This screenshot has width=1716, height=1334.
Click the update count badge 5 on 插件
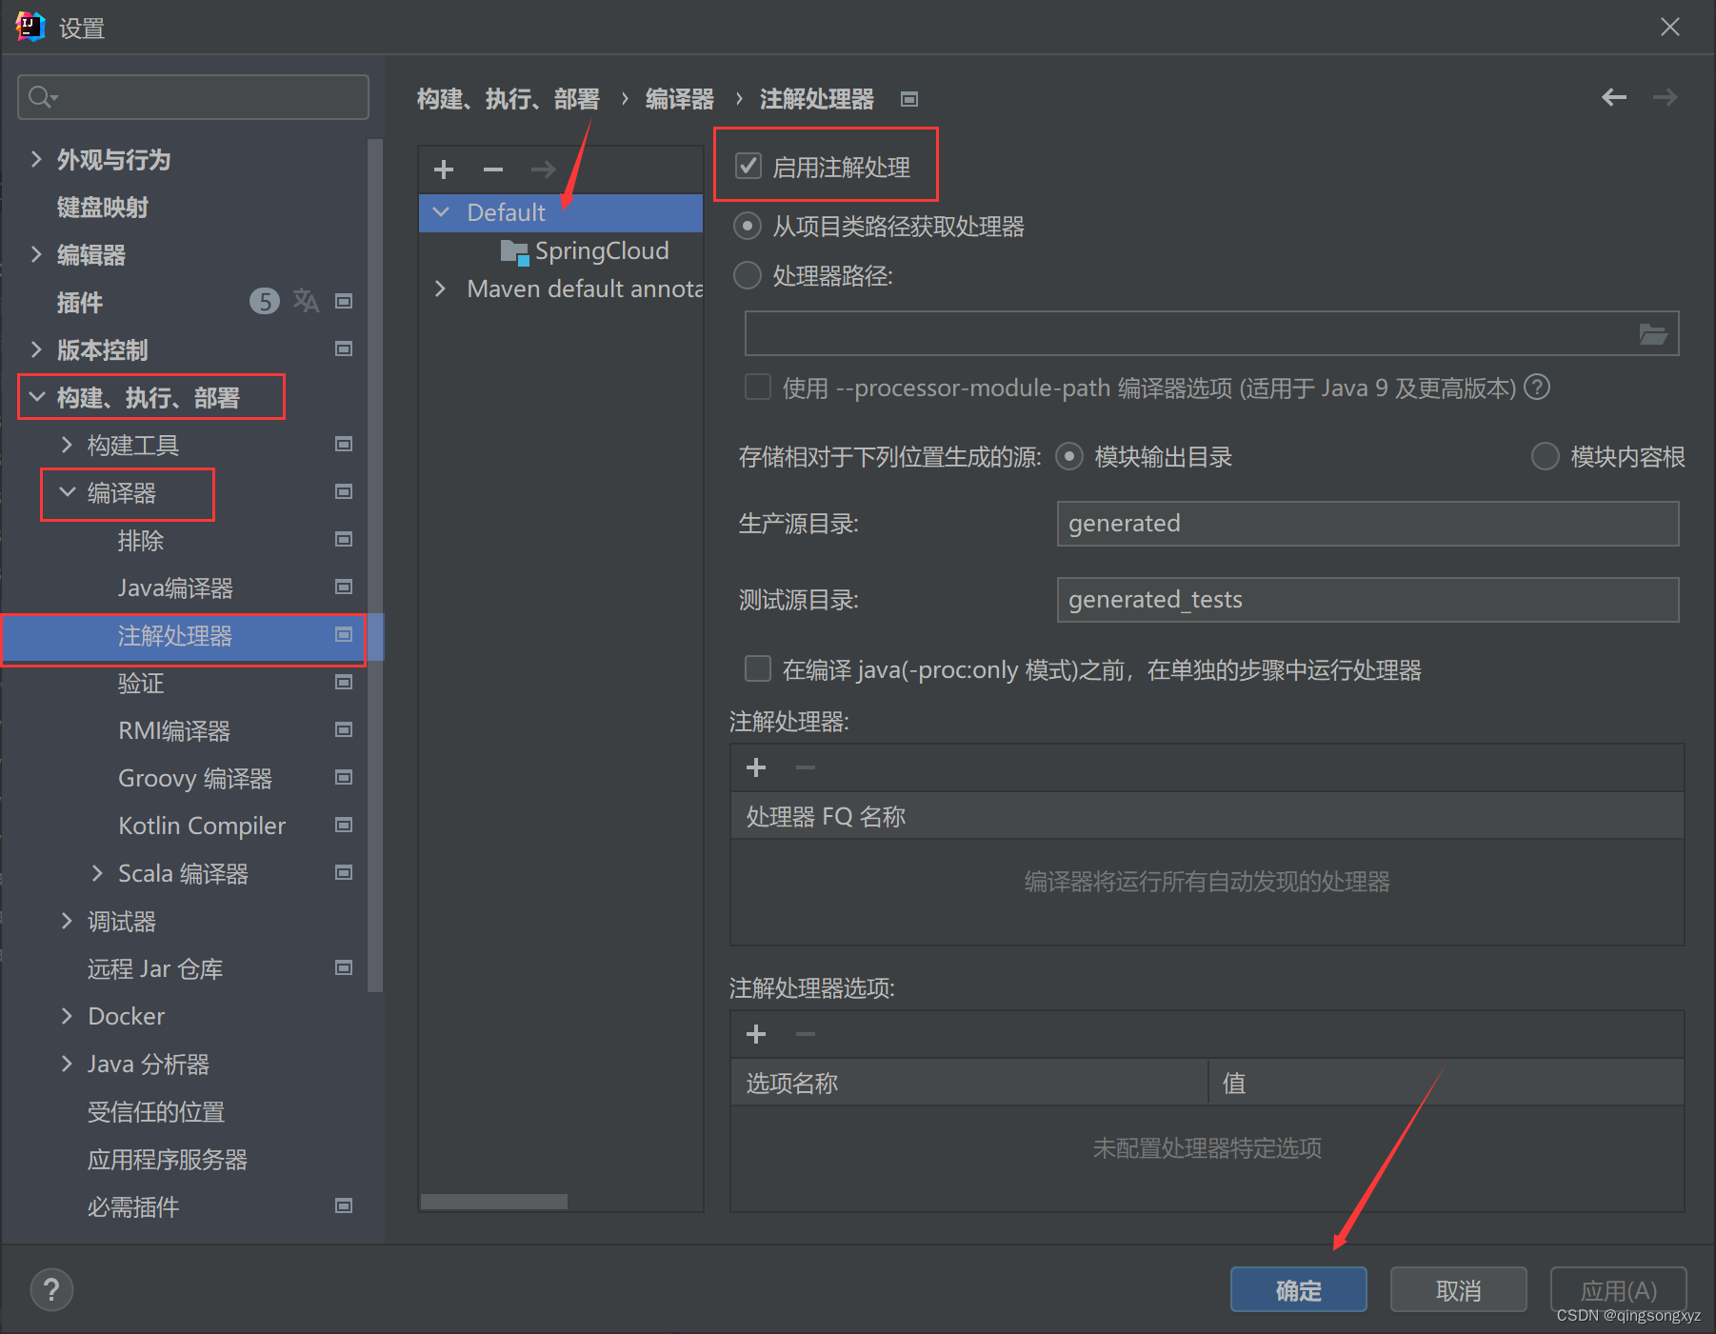click(x=265, y=302)
